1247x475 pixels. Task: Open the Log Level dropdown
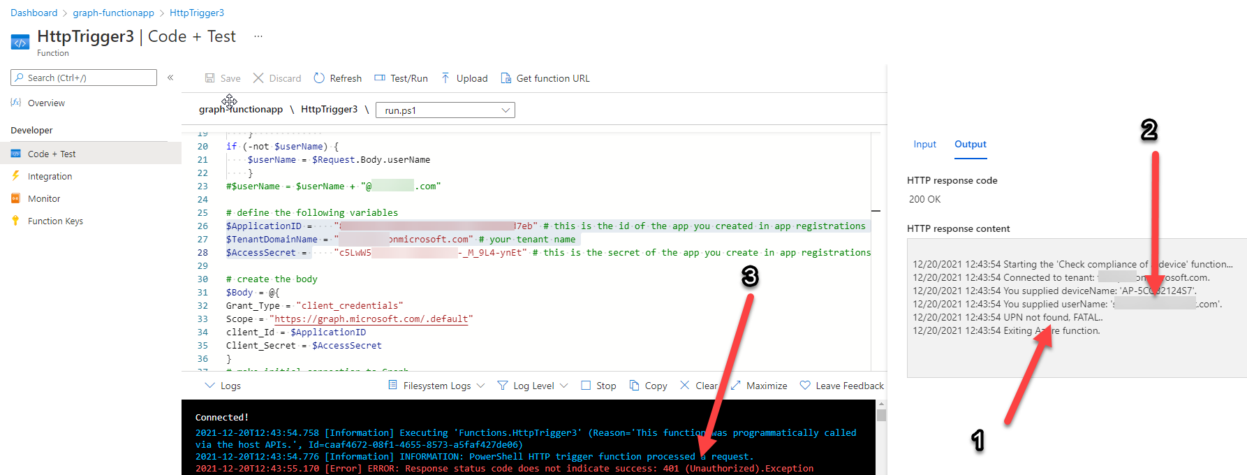tap(533, 386)
